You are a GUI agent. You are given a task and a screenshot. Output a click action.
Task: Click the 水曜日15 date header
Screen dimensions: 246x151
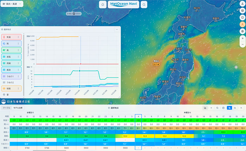[x=30, y=113]
